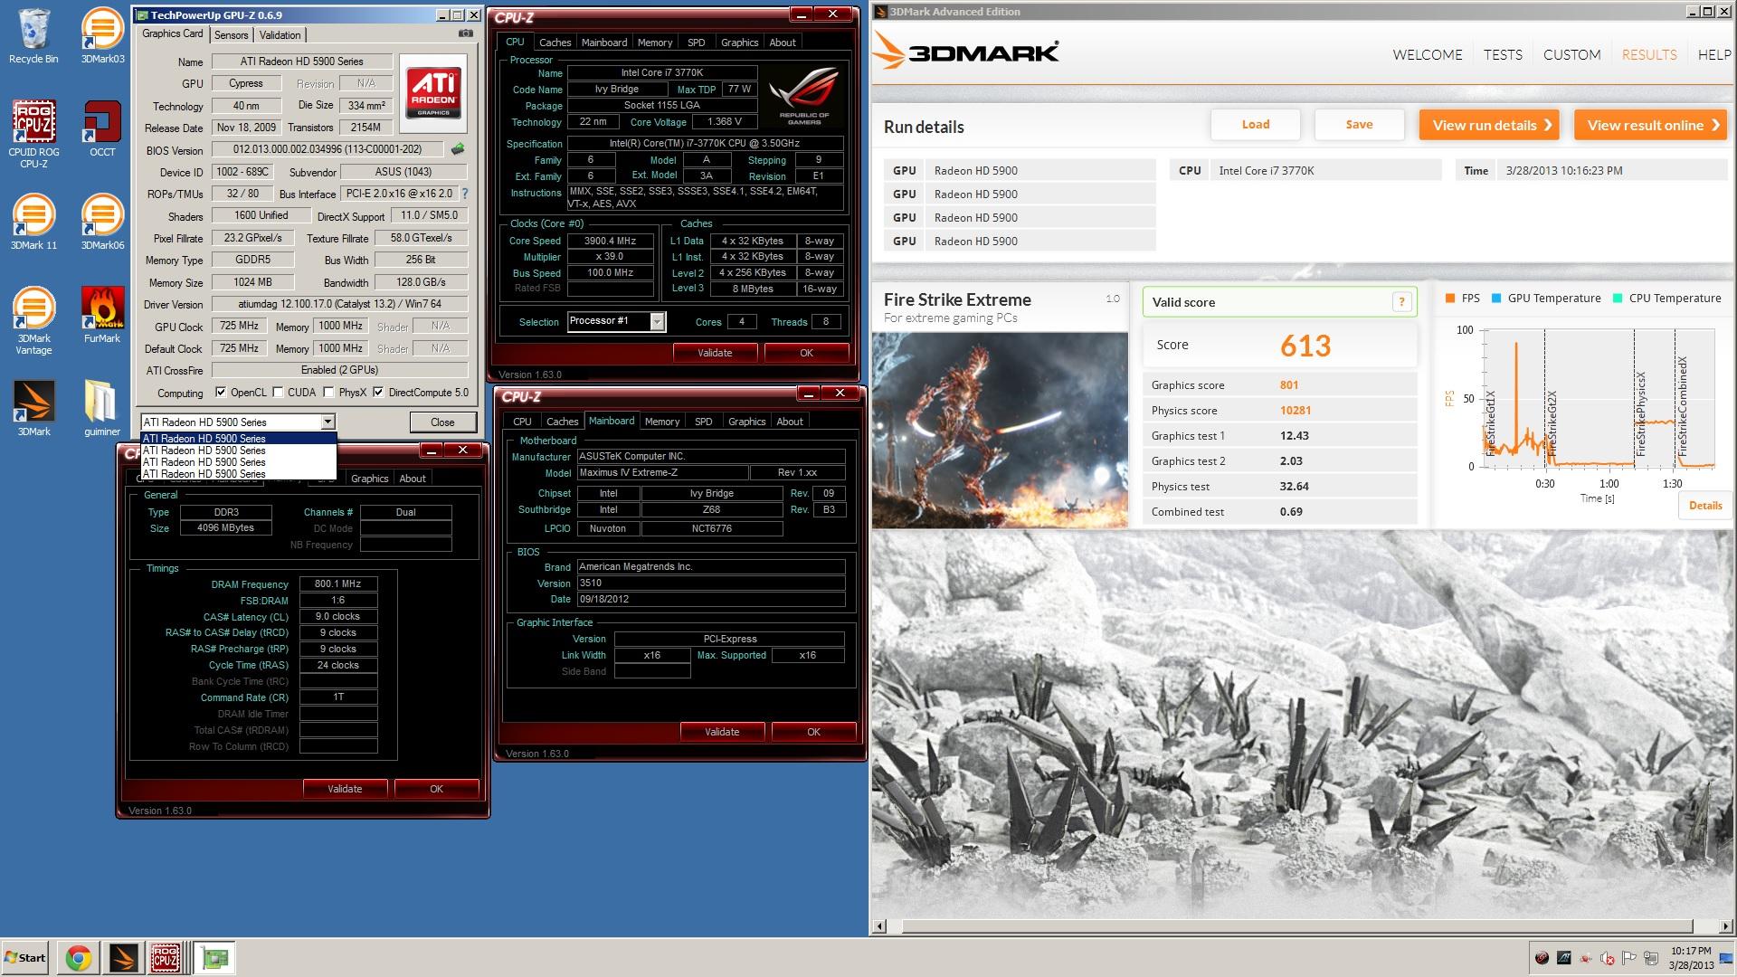1737x977 pixels.
Task: Select the last ATI Radeon HD 5900 list entry
Action: [239, 474]
